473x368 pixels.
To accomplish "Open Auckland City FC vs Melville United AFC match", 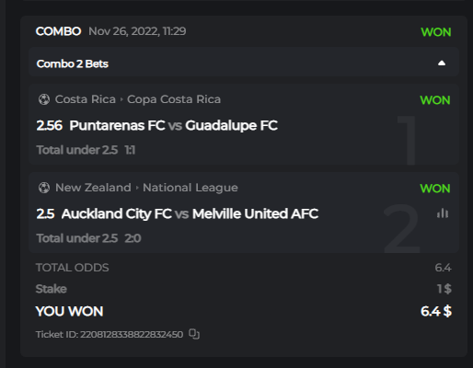I will coord(190,213).
